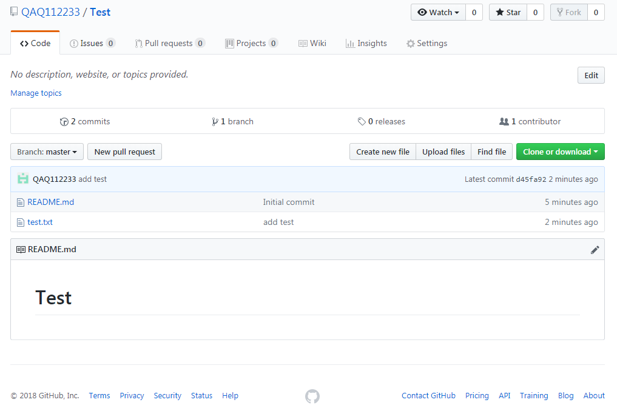Click the README.md file icon in file list
Image resolution: width=617 pixels, height=411 pixels.
click(x=21, y=202)
